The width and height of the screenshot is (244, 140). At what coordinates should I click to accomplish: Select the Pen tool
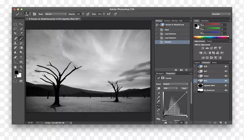click(15, 57)
